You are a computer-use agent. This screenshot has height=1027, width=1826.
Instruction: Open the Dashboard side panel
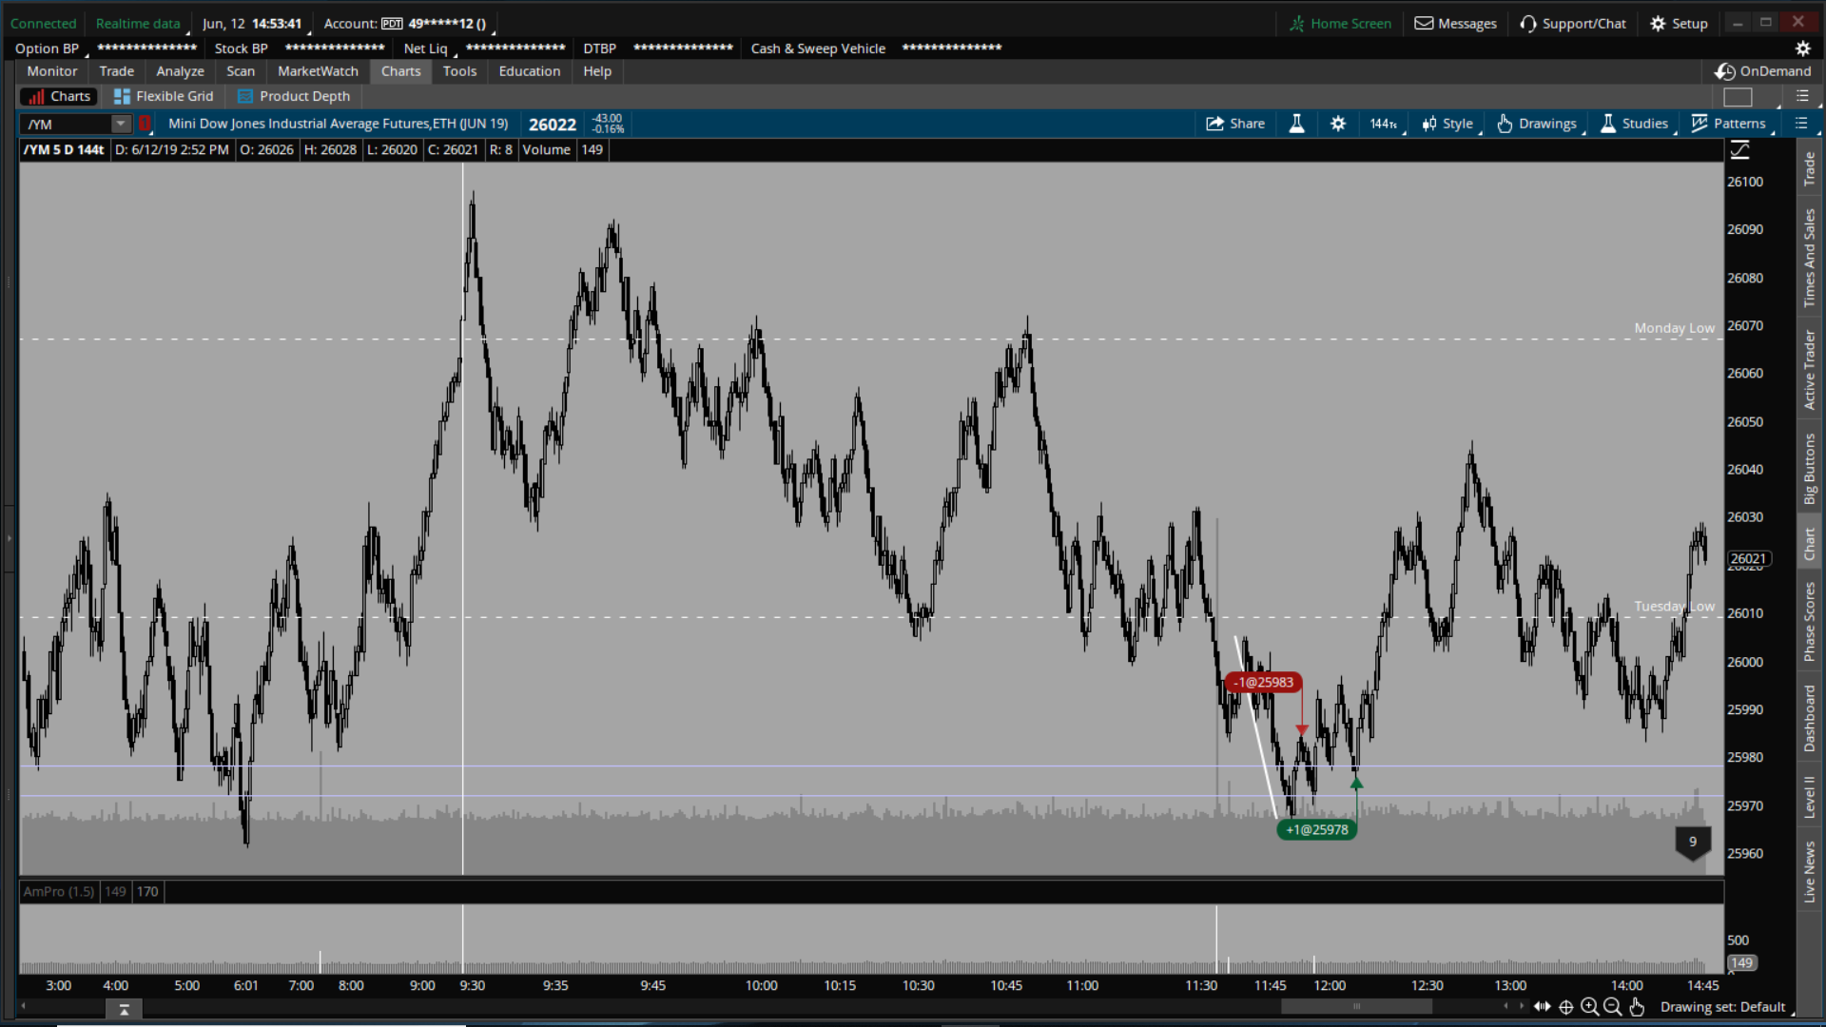pyautogui.click(x=1809, y=718)
